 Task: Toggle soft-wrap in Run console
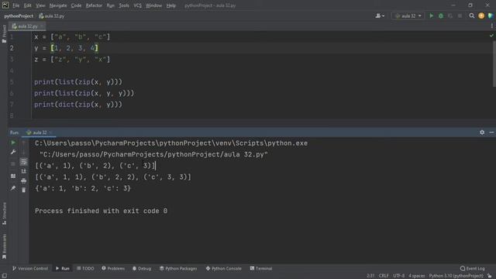(24, 162)
